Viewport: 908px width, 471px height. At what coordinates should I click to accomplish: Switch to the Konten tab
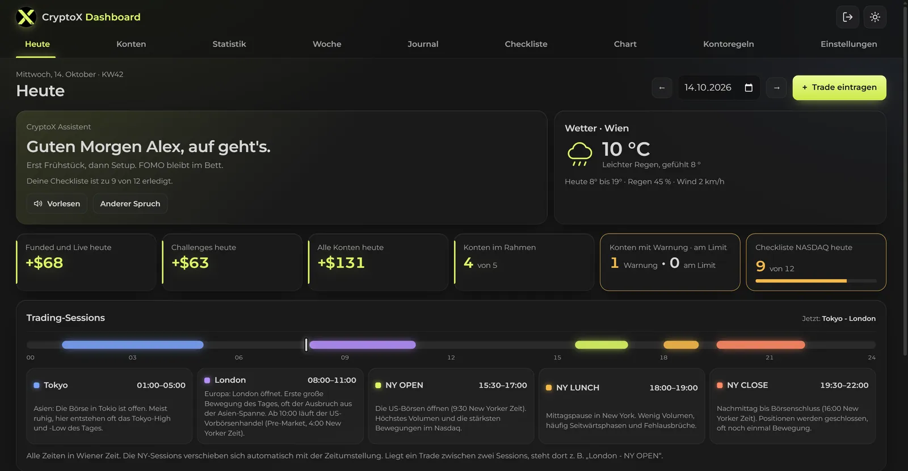(x=131, y=44)
